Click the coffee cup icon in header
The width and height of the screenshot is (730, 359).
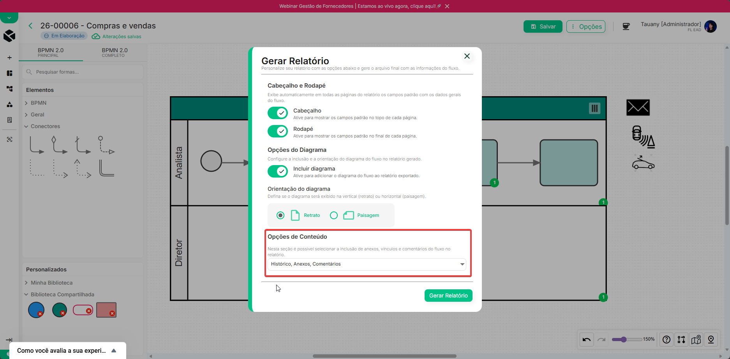[626, 26]
